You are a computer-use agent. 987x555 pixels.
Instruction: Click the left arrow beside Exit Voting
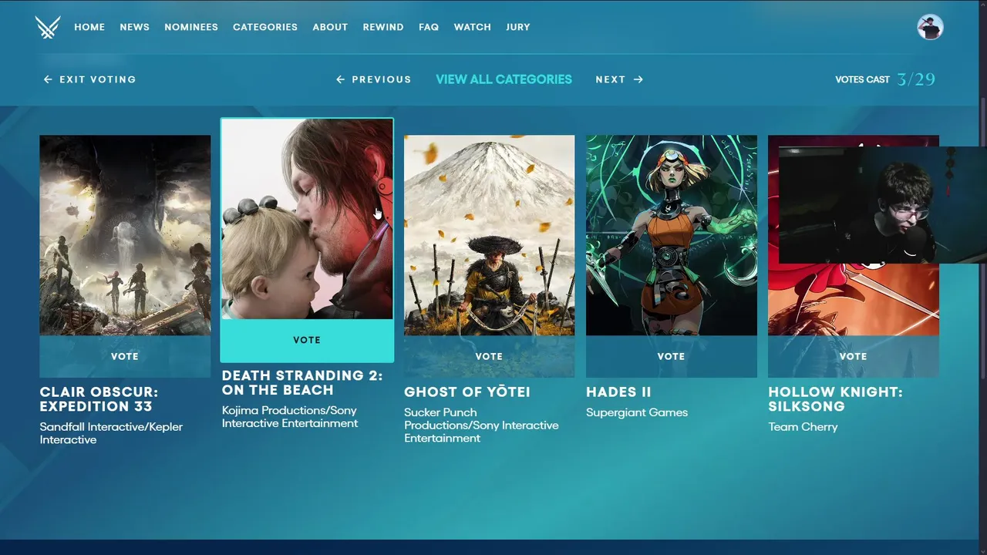pos(48,79)
